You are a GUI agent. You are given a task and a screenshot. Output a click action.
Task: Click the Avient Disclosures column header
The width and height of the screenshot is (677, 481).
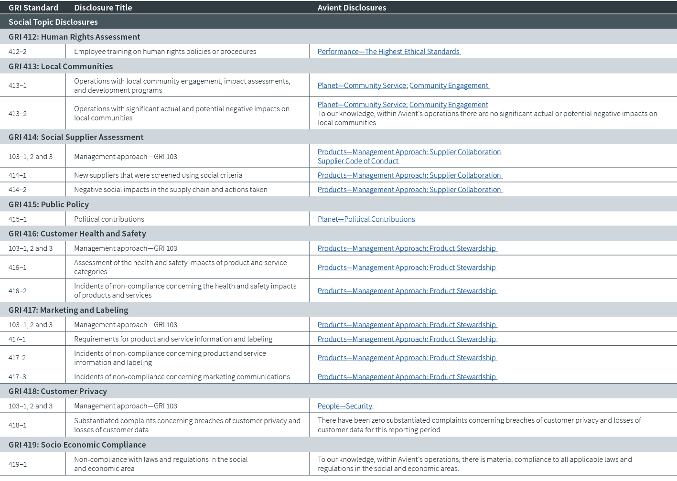tap(352, 8)
